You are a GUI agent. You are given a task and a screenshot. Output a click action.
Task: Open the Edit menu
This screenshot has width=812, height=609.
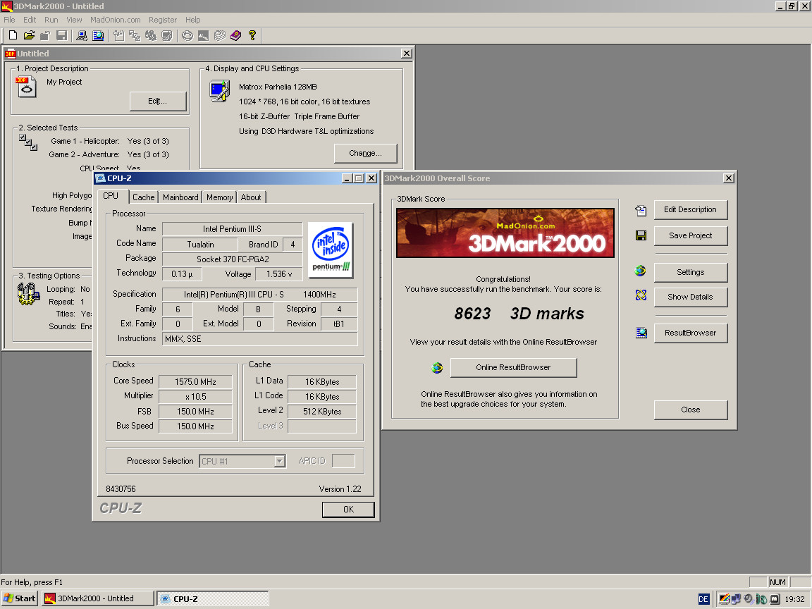pyautogui.click(x=30, y=20)
